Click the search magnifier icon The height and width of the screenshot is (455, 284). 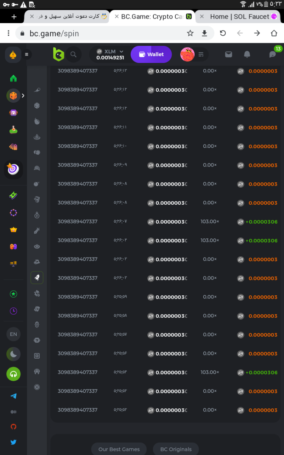[73, 55]
